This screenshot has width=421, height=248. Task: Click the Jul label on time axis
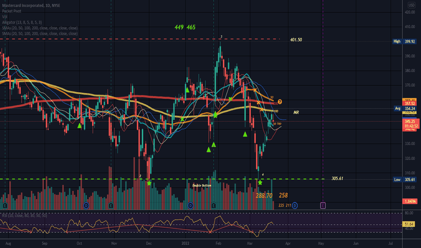(x=391, y=243)
